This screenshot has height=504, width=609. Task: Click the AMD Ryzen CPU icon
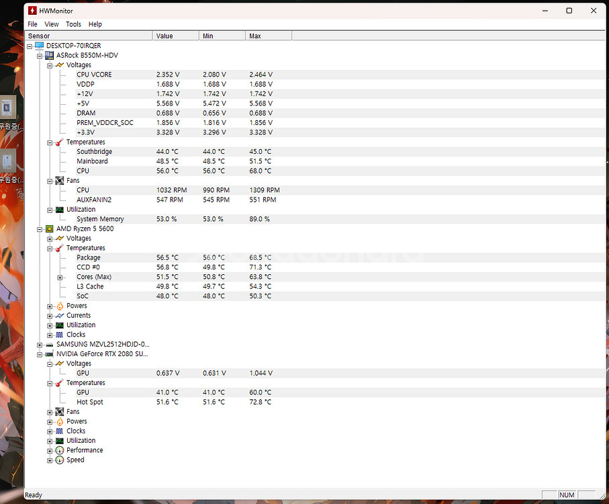49,229
